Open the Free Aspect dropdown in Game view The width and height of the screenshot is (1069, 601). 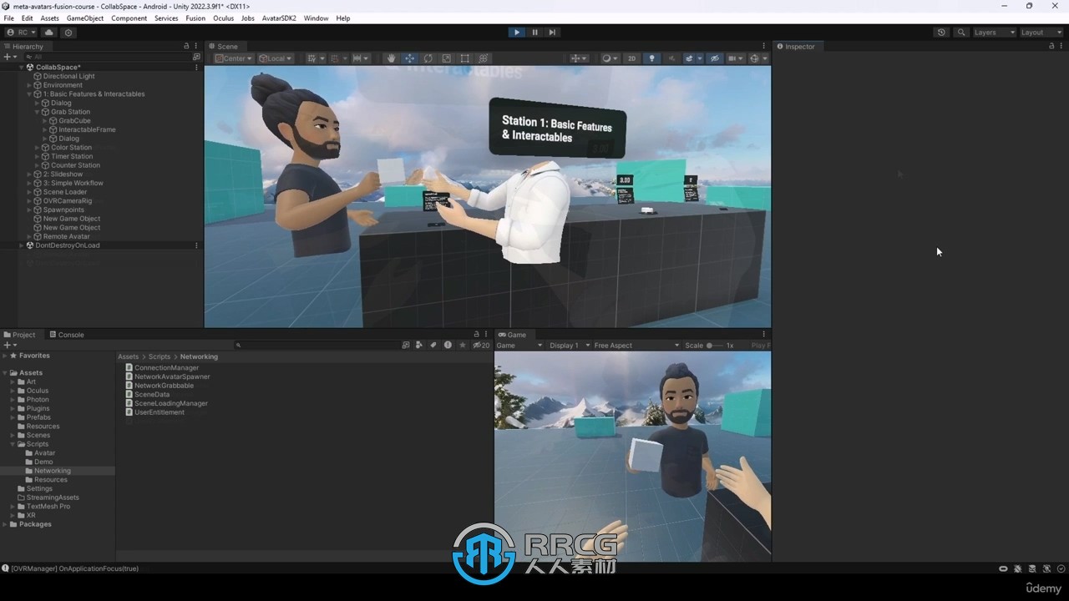click(x=636, y=346)
